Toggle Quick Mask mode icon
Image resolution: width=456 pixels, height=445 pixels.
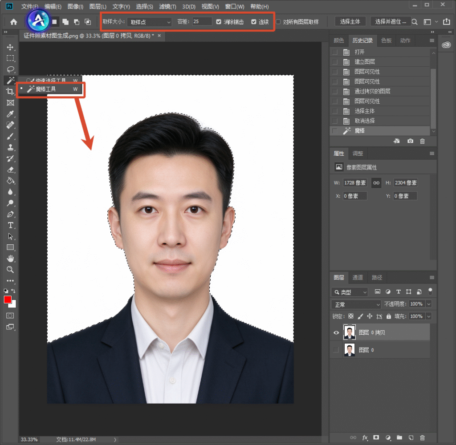(10, 316)
